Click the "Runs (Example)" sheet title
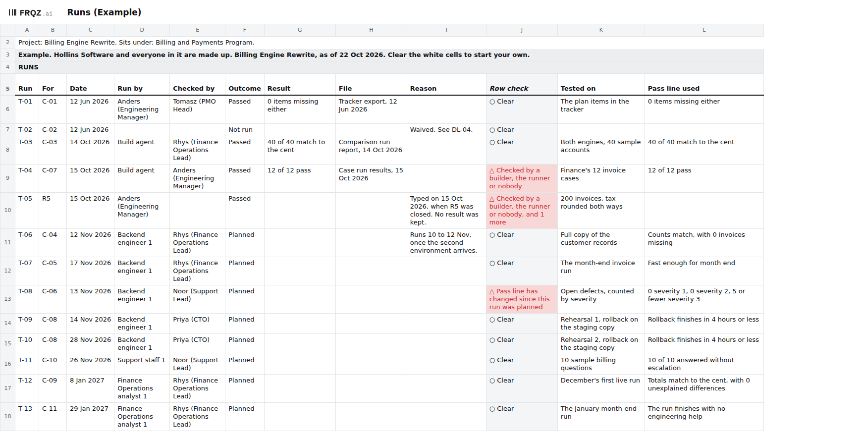Viewport: 863px width, 439px height. 104,12
